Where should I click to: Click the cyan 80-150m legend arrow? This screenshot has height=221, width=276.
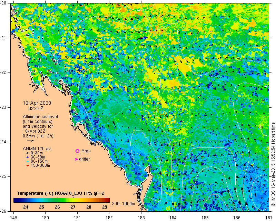tap(28, 161)
